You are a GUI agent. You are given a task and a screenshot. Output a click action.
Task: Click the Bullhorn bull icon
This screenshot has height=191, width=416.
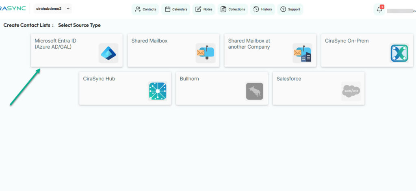point(254,91)
